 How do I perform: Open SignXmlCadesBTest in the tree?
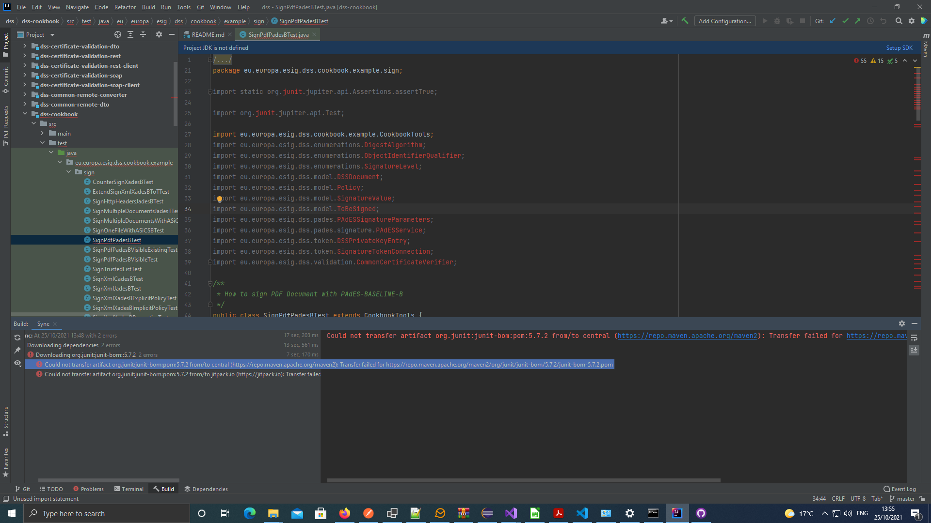tap(117, 278)
